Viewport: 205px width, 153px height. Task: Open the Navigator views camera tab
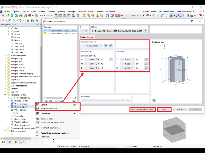pyautogui.click(x=16, y=142)
